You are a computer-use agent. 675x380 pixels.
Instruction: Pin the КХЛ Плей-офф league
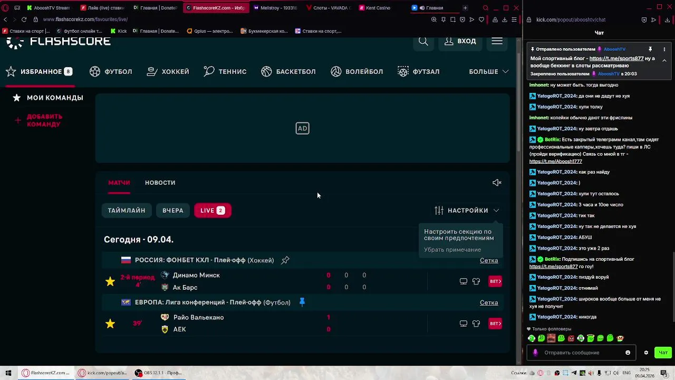(x=285, y=260)
